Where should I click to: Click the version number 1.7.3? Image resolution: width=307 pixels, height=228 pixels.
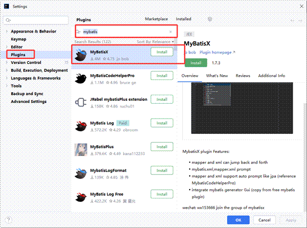tap(216, 63)
